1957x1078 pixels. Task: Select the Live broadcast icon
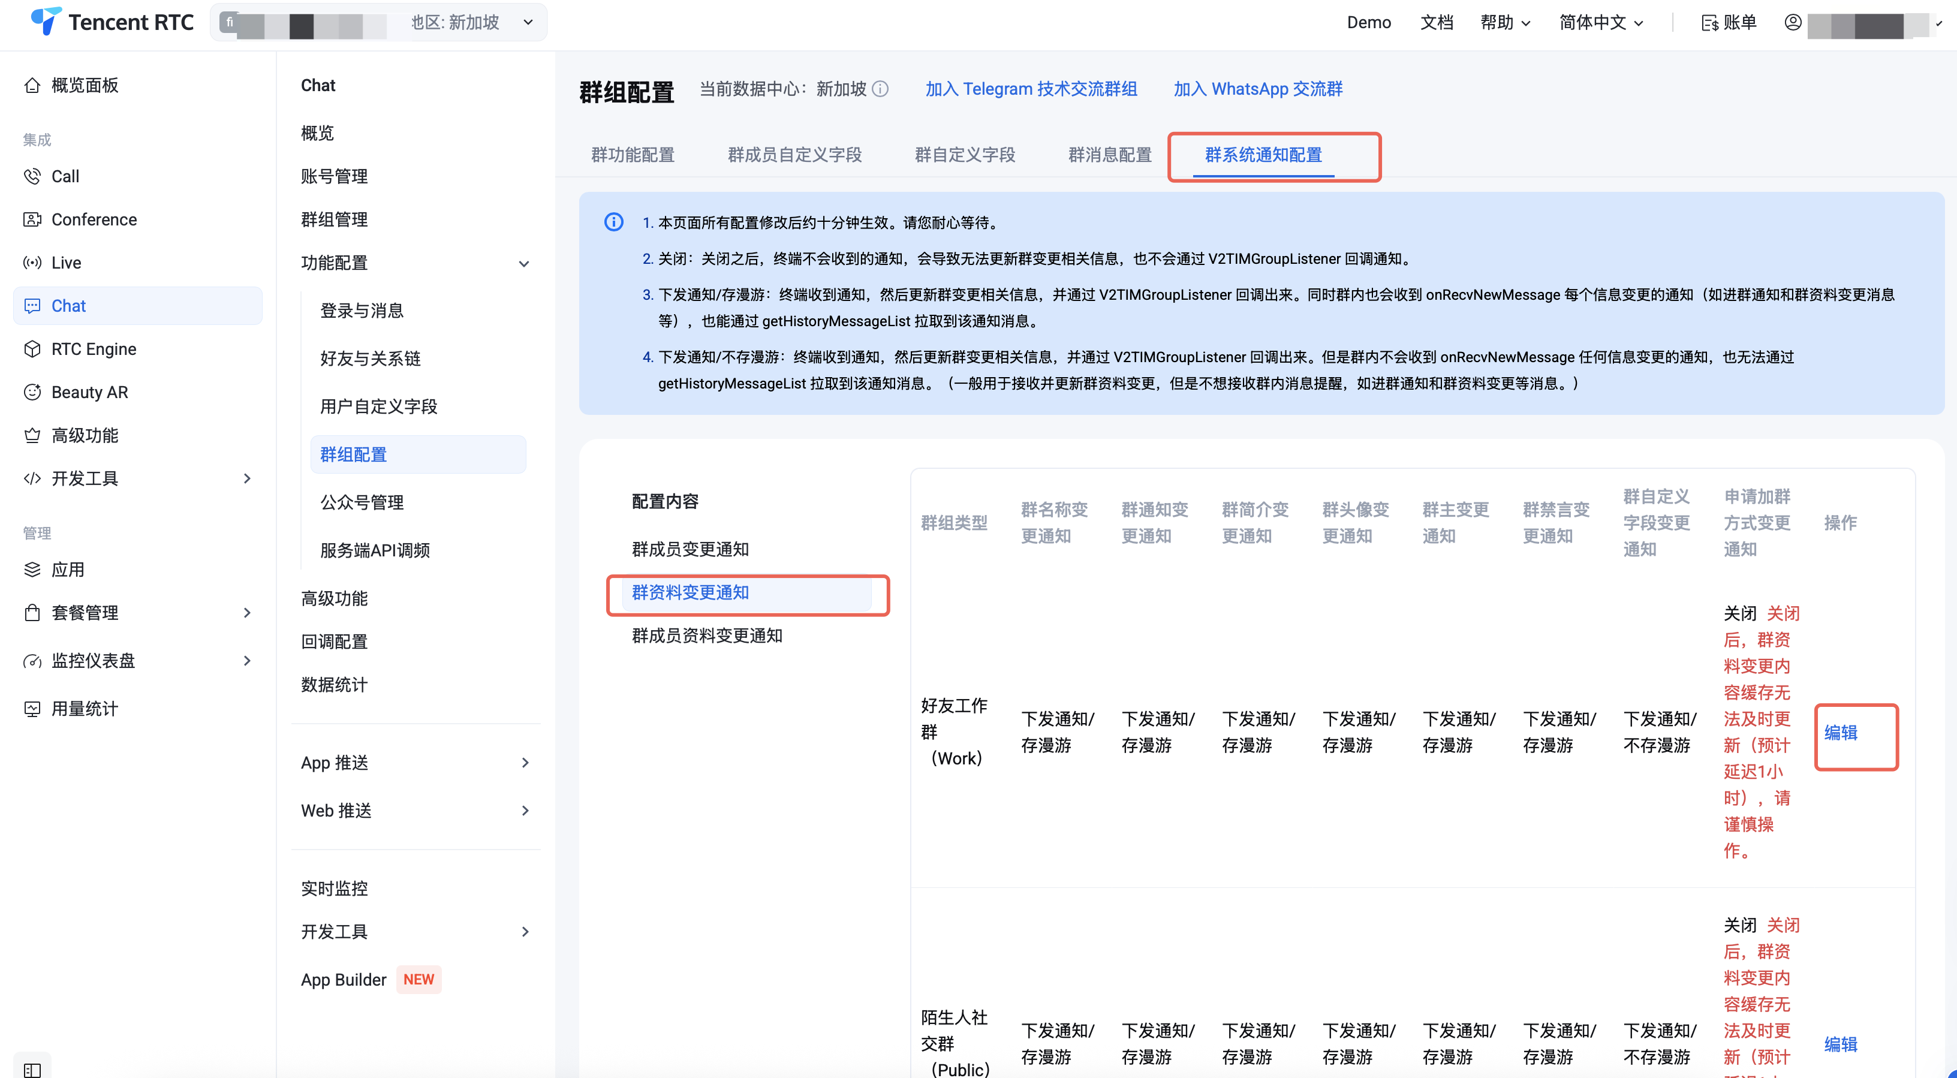click(32, 263)
